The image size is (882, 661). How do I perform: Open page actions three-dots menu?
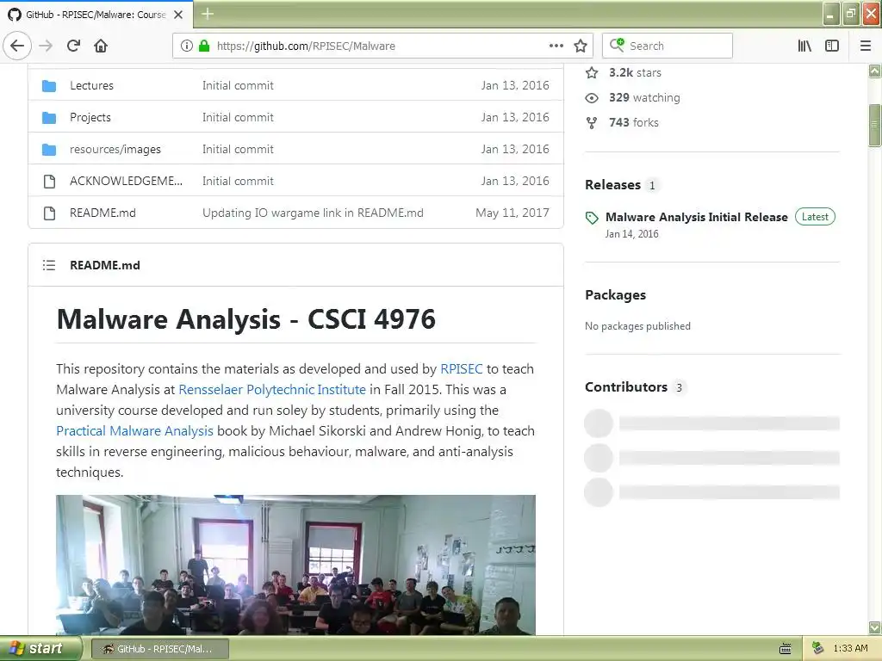pyautogui.click(x=556, y=46)
